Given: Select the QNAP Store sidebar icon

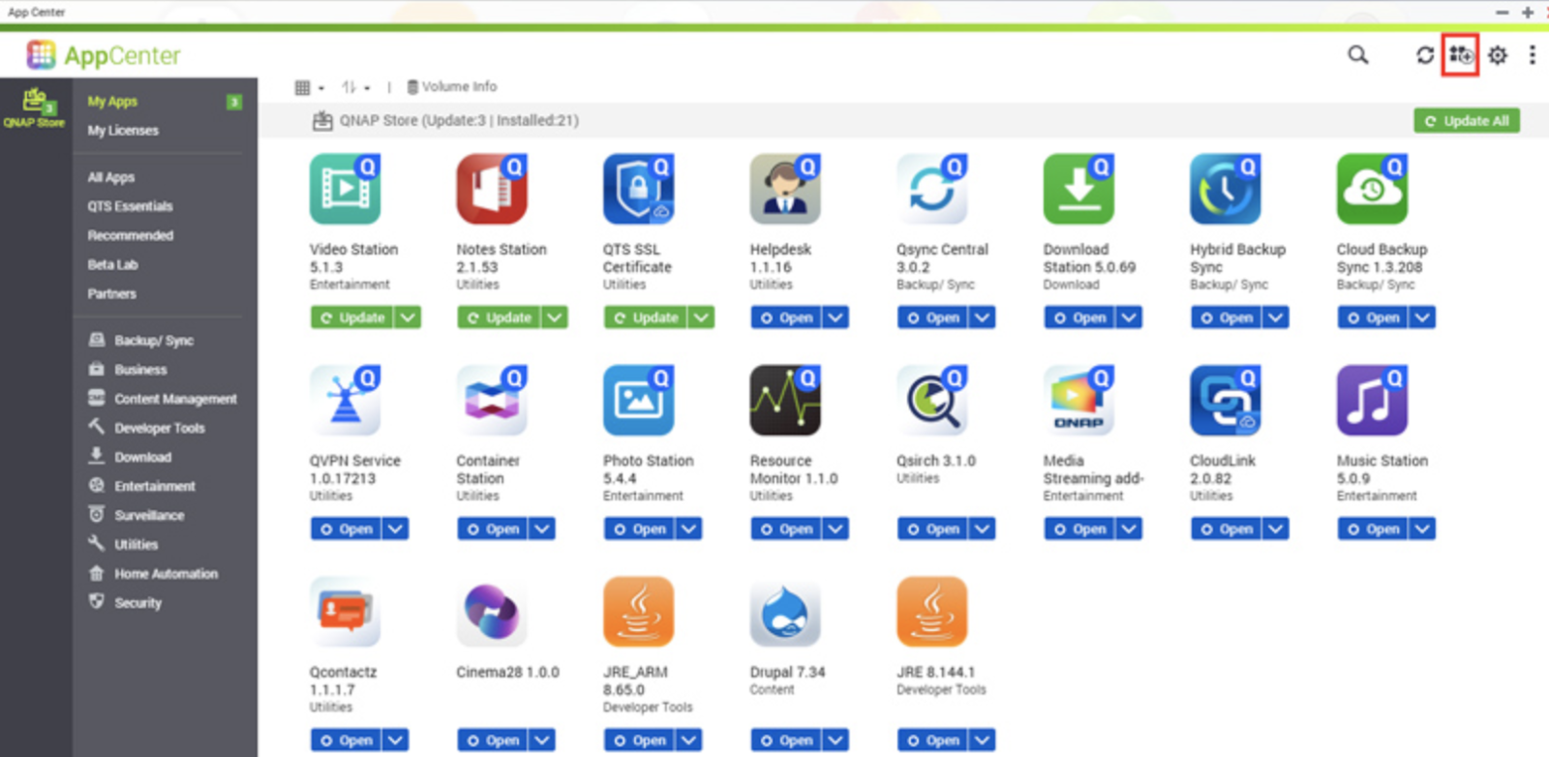Looking at the screenshot, I should point(35,107).
